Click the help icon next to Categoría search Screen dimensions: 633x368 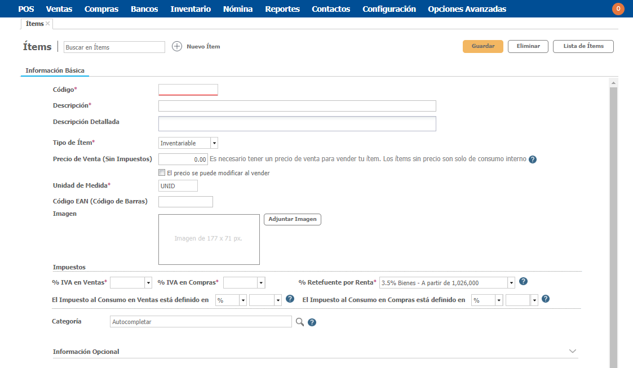coord(312,322)
